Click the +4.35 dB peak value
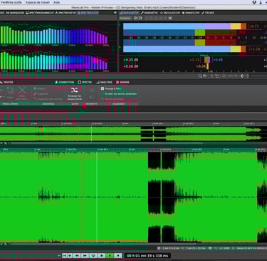 [131, 60]
